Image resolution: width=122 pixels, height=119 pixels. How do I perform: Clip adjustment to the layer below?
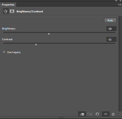(x=82, y=114)
